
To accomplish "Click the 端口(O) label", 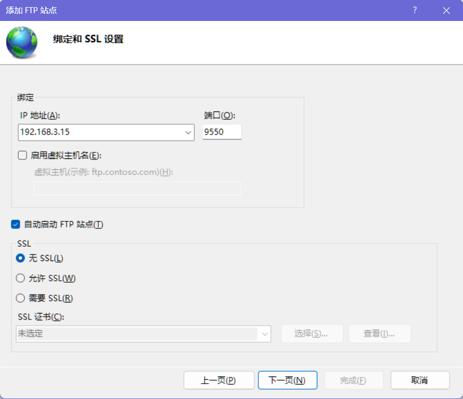I will (220, 115).
